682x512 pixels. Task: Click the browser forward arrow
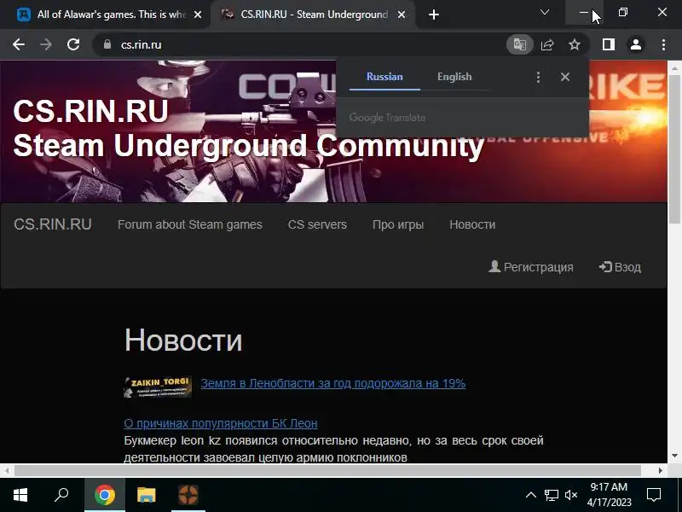coord(46,44)
